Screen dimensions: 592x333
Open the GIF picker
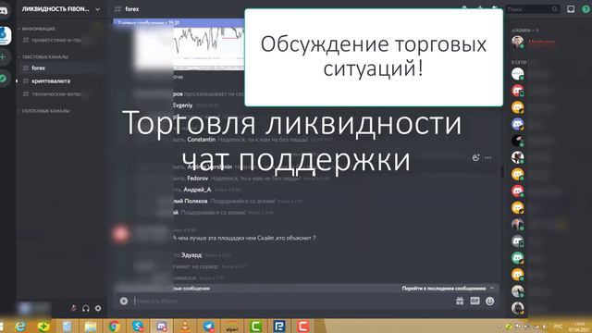click(475, 301)
